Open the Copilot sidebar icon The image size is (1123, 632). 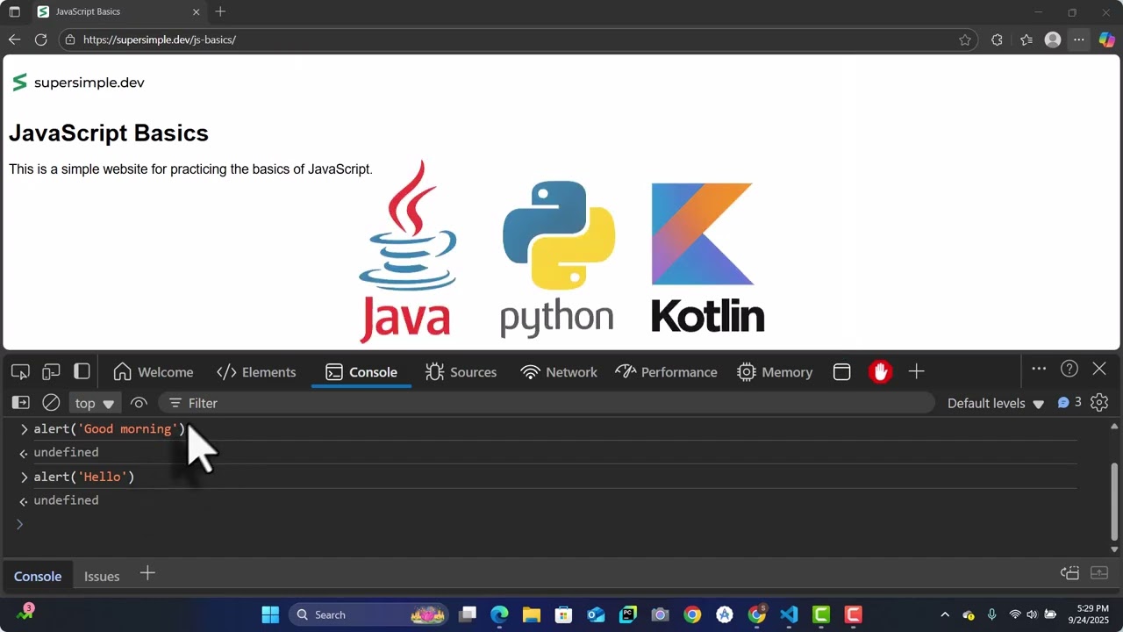(x=1106, y=39)
